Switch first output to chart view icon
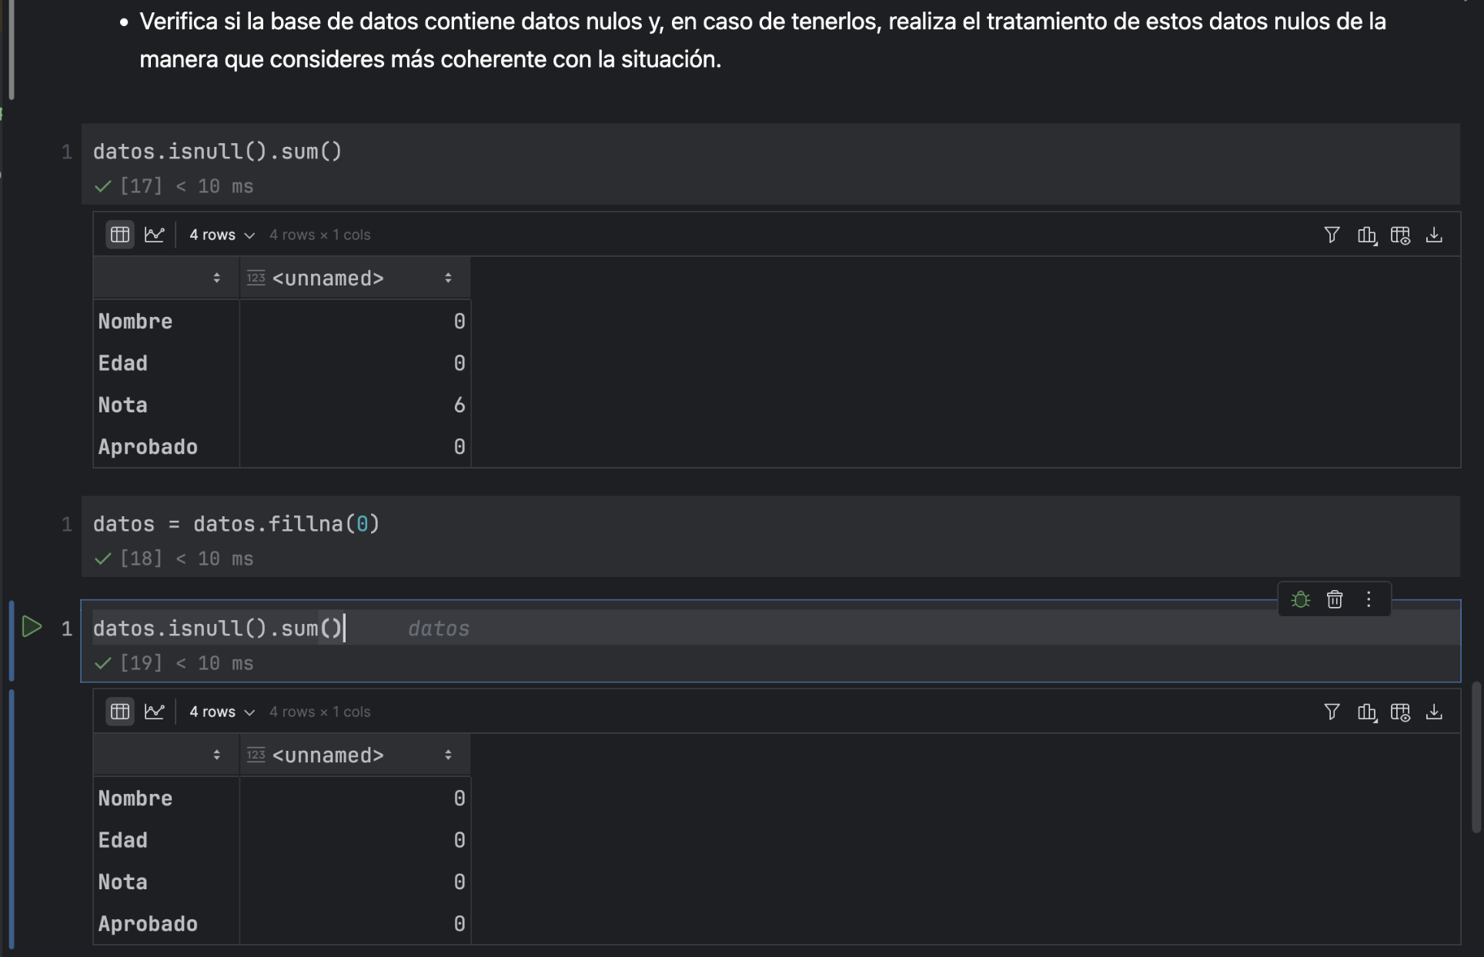The image size is (1484, 957). tap(155, 235)
